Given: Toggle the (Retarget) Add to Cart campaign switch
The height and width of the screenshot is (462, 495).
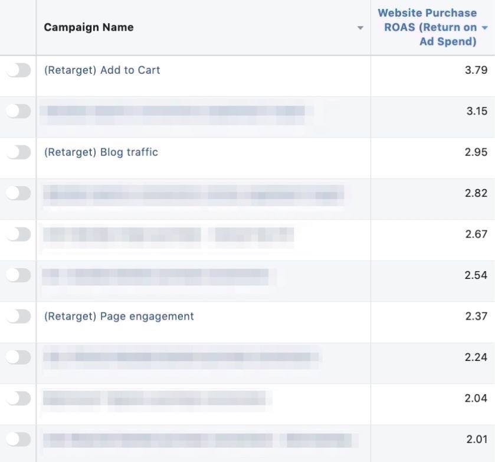Looking at the screenshot, I should [18, 70].
